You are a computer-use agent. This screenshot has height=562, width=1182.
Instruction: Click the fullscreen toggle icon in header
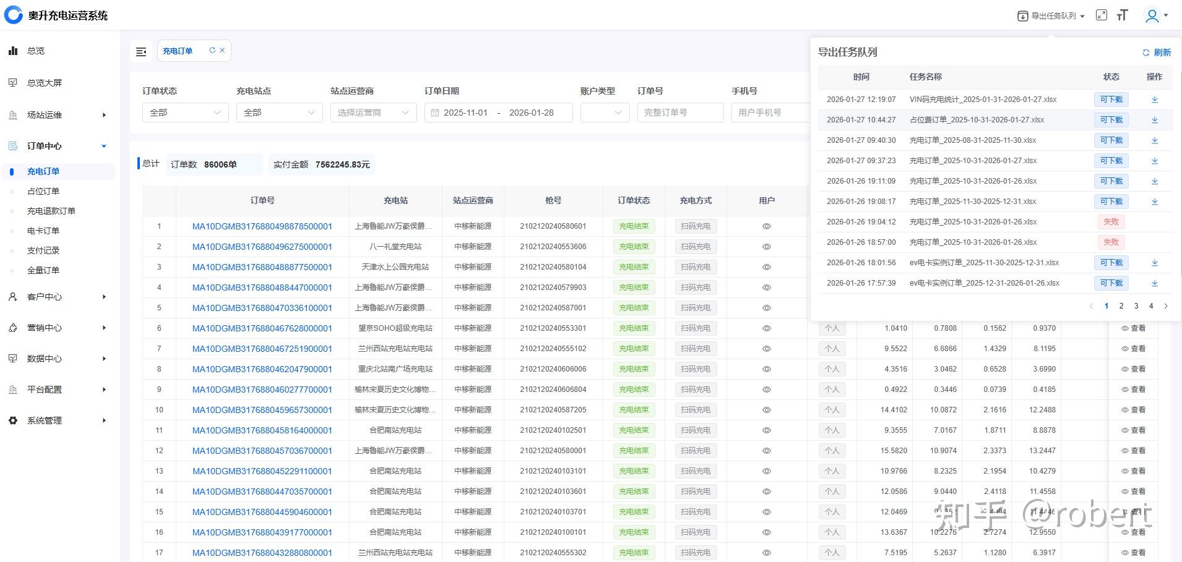(1101, 15)
